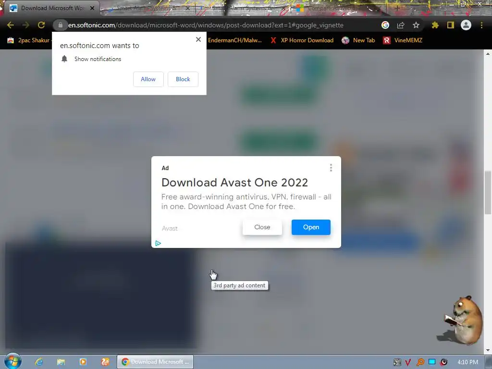492x369 pixels.
Task: Click the AdChoices triangle icon
Action: point(158,243)
